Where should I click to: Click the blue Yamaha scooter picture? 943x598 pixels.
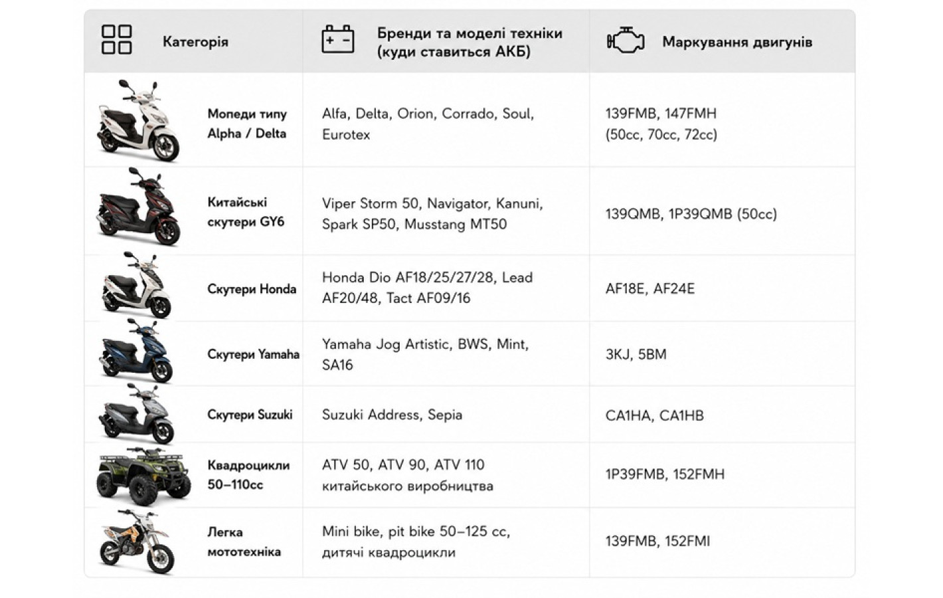pos(136,351)
